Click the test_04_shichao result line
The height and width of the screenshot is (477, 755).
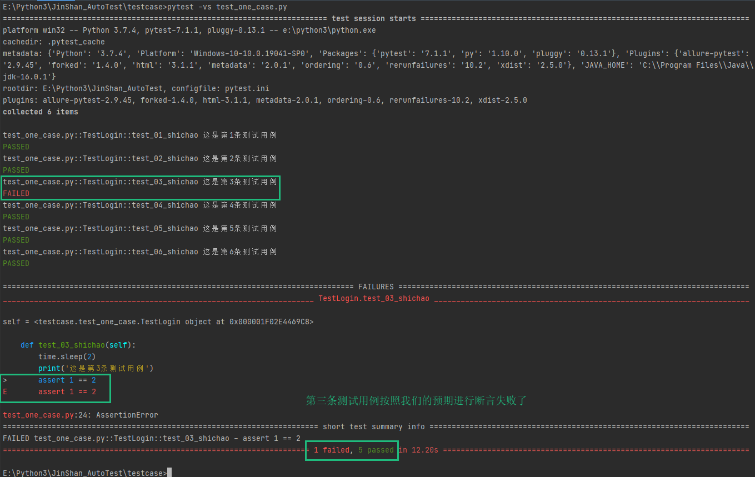tap(139, 205)
